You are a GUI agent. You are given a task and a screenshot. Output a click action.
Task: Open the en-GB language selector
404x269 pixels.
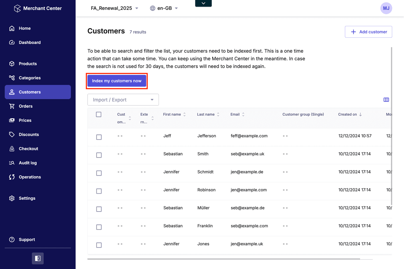point(164,8)
